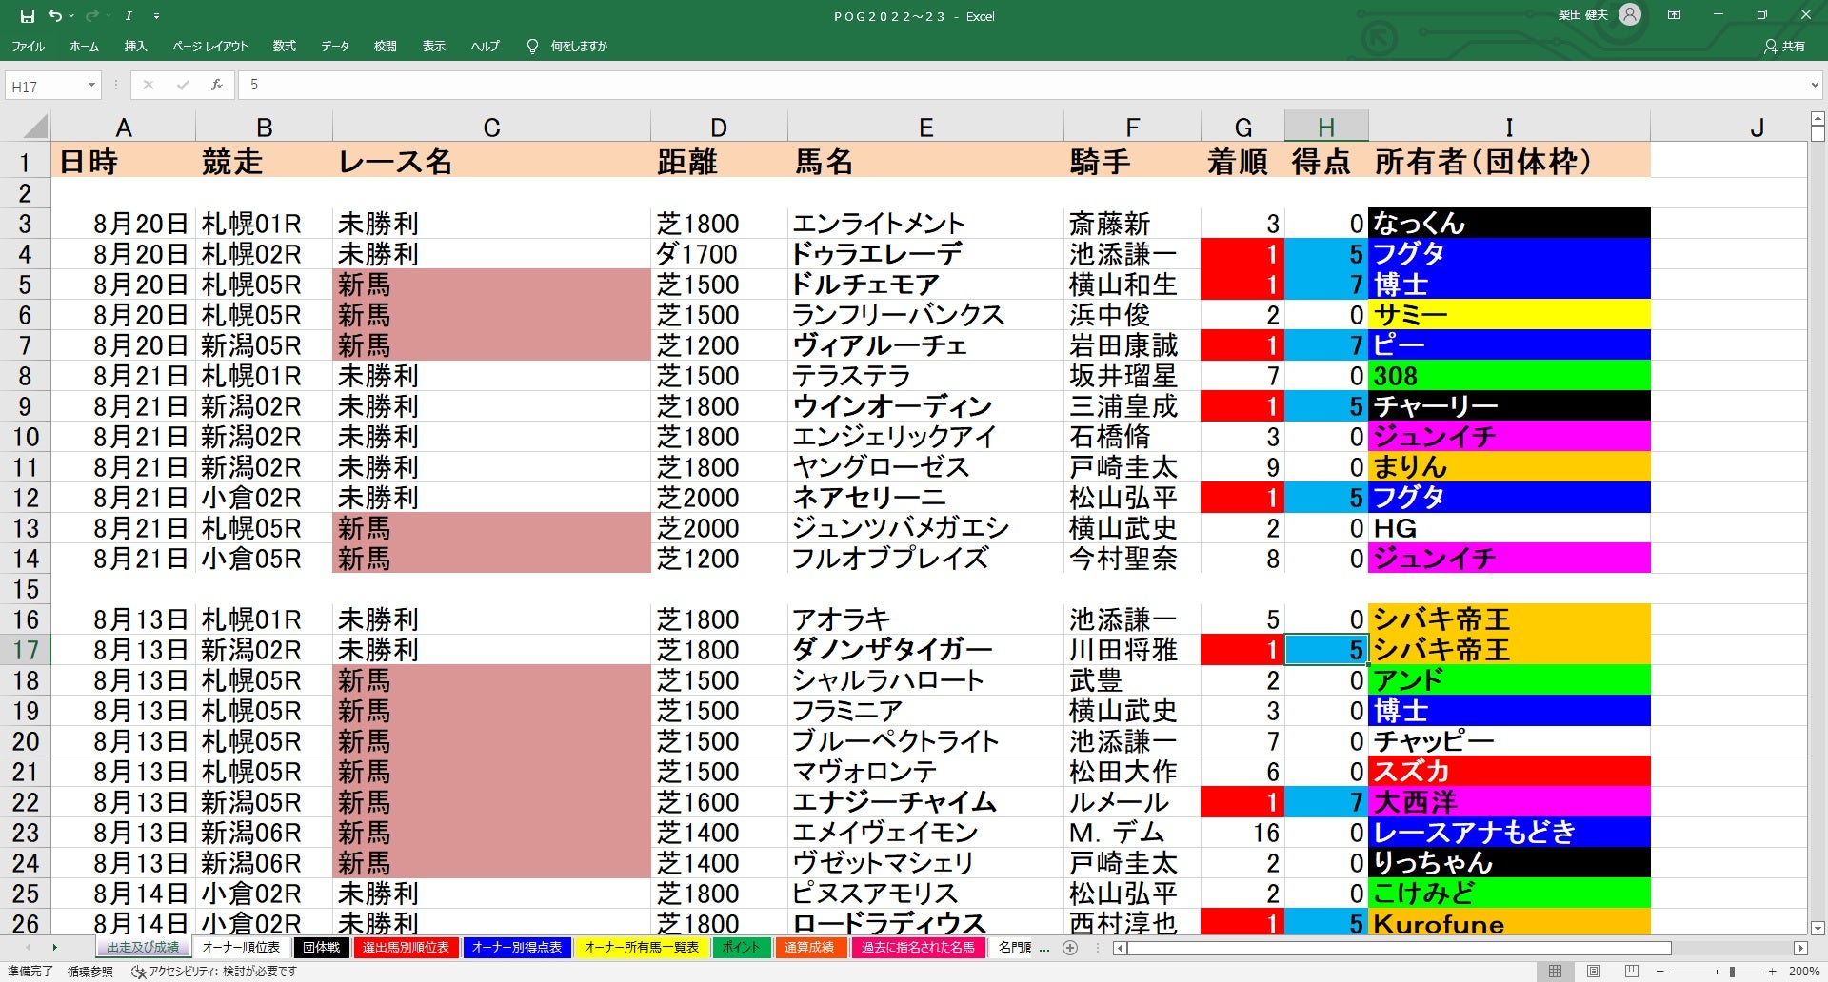The width and height of the screenshot is (1828, 982).
Task: Open the ヘルプ tab
Action: 485,46
